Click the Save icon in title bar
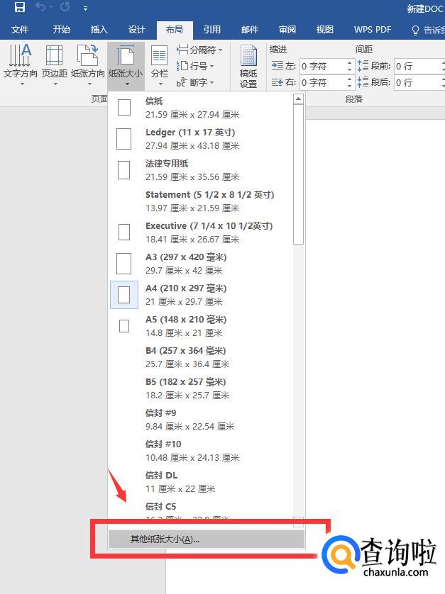The width and height of the screenshot is (445, 594). (19, 7)
